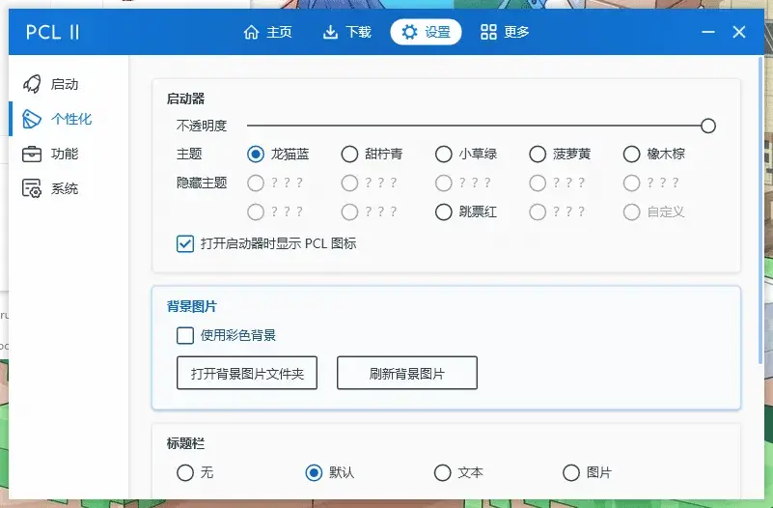
Task: Click the 打开背景图片文件夹 button
Action: pyautogui.click(x=247, y=373)
